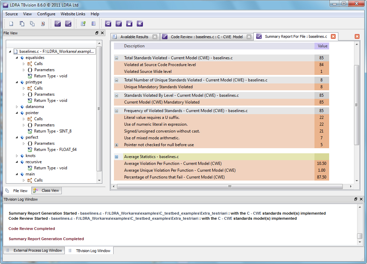
Task: Switch to the Code Review baselines.c tab
Action: (x=207, y=37)
